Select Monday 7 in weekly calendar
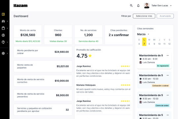This screenshot has height=119, width=178. pyautogui.click(x=144, y=42)
